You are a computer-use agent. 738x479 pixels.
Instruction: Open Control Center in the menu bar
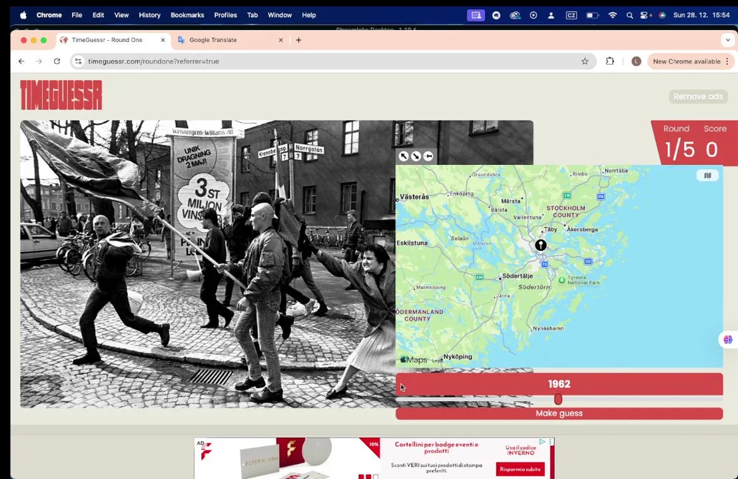(x=645, y=15)
